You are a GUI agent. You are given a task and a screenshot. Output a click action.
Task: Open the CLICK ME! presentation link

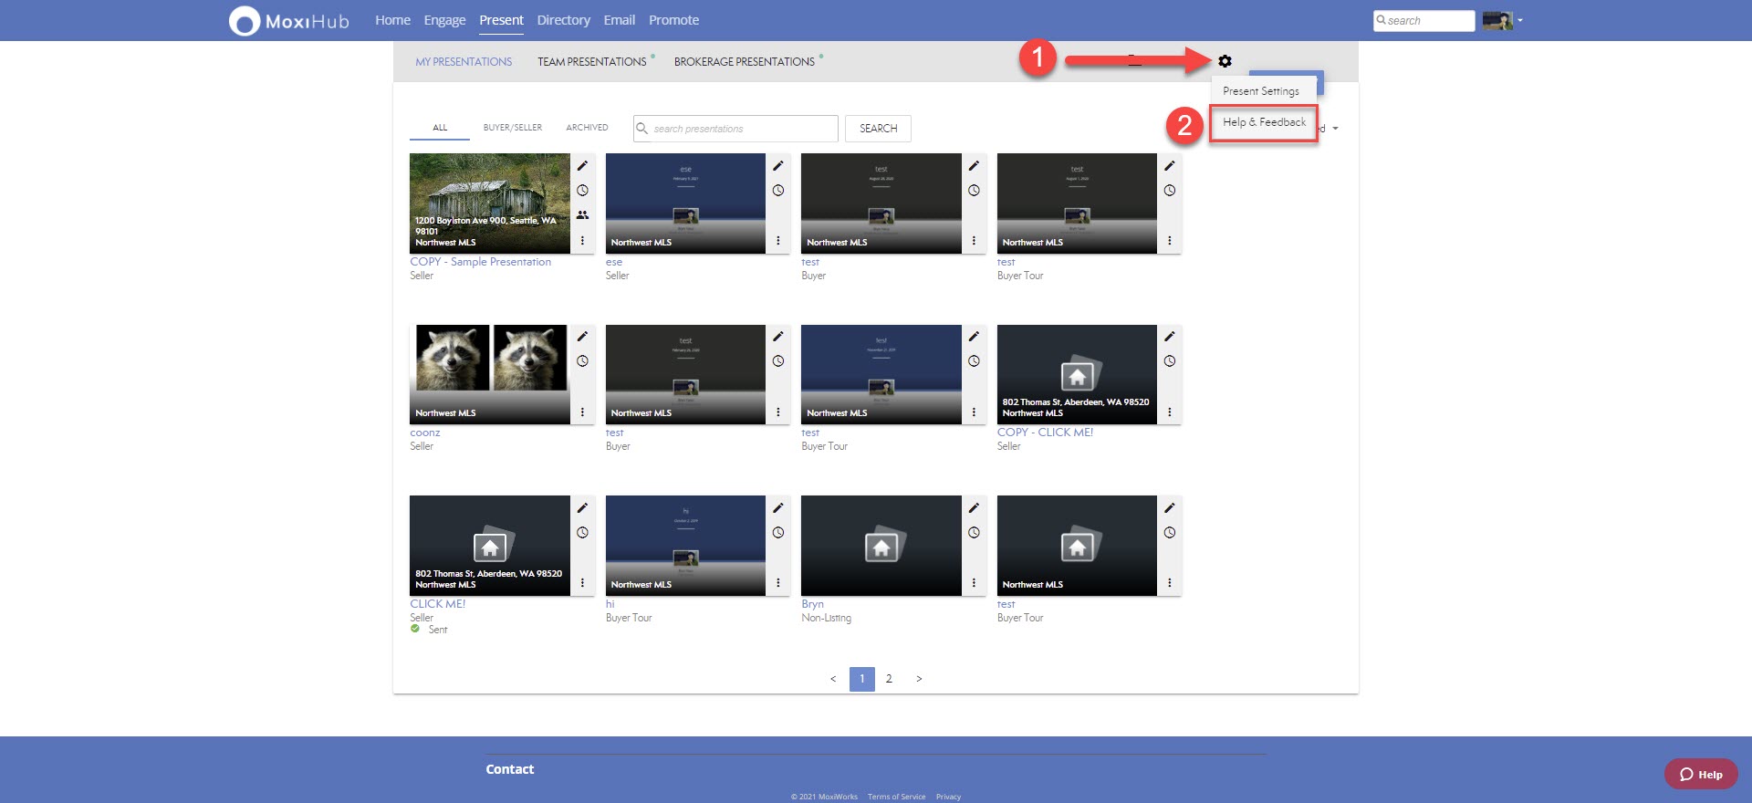pos(437,604)
